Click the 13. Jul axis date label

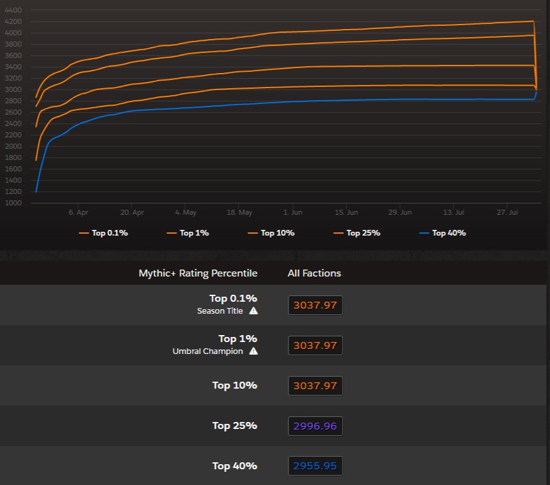[x=454, y=212]
